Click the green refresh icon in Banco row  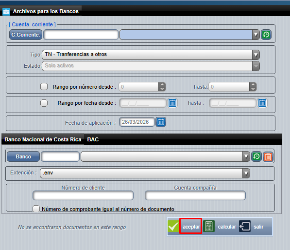tap(256, 156)
